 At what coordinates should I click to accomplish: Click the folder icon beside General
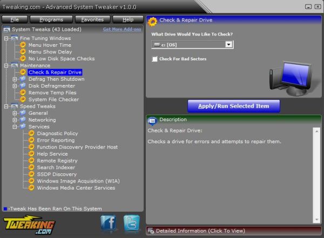[23, 113]
